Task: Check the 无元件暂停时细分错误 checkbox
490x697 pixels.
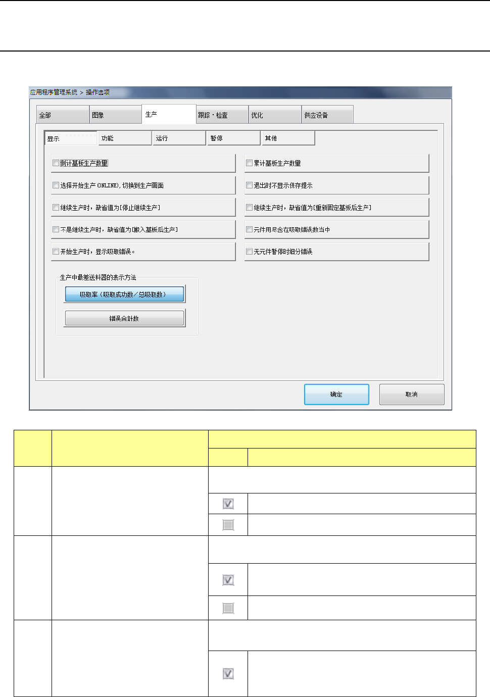Action: [x=249, y=252]
